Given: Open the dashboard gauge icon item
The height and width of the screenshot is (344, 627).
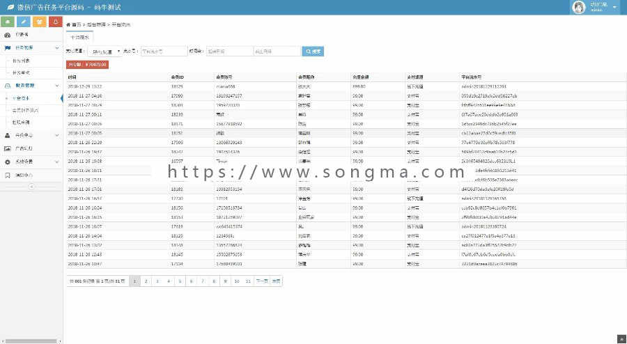Looking at the screenshot, I should tap(8, 35).
